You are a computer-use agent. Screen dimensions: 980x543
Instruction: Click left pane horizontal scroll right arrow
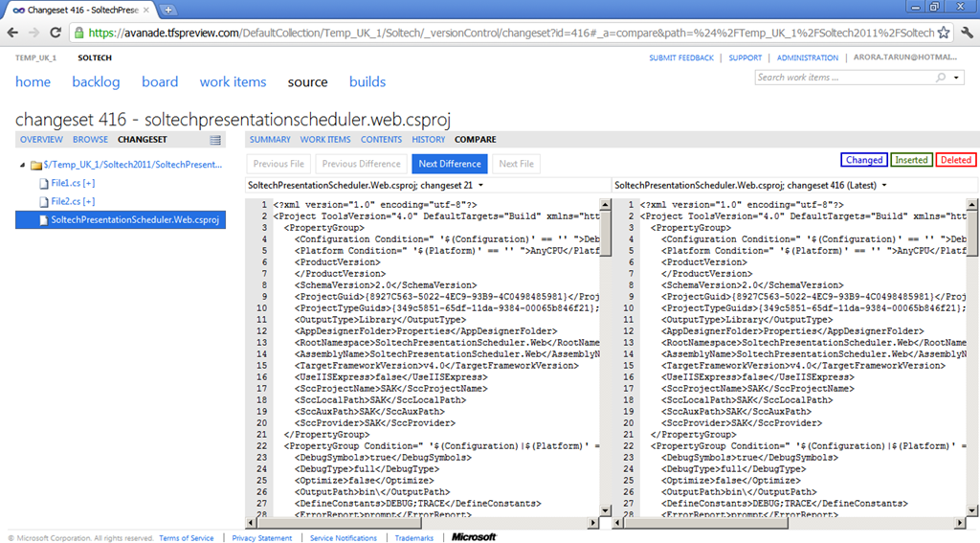tap(593, 522)
